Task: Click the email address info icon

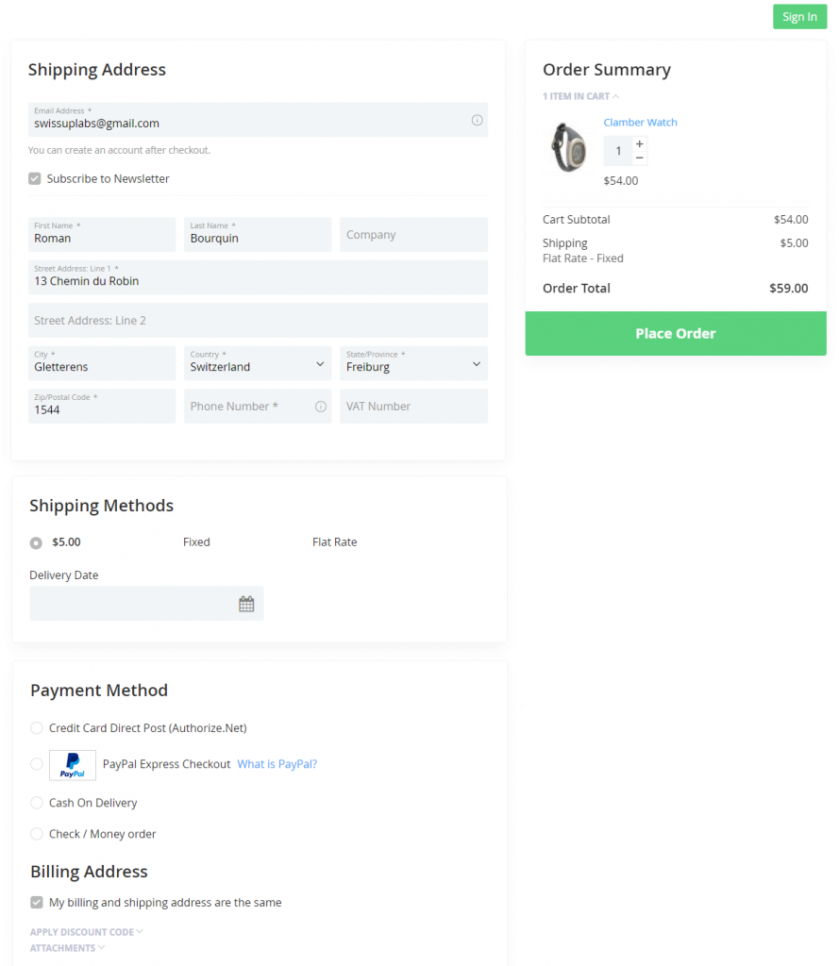Action: [477, 120]
